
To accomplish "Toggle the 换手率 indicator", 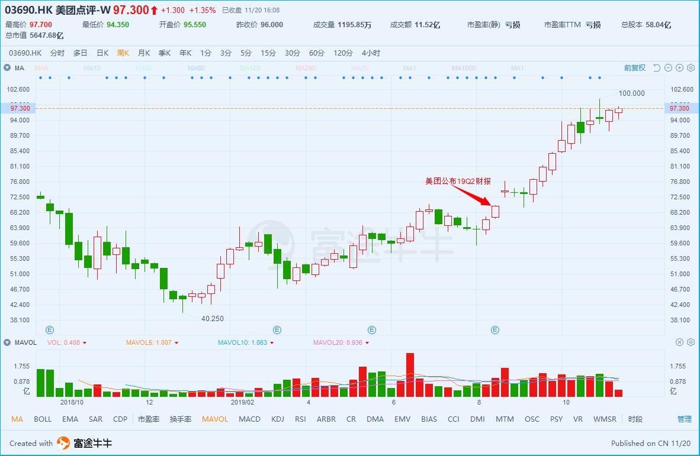I will [181, 419].
